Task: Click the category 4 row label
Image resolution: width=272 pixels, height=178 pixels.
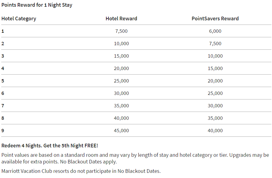Action: point(3,68)
